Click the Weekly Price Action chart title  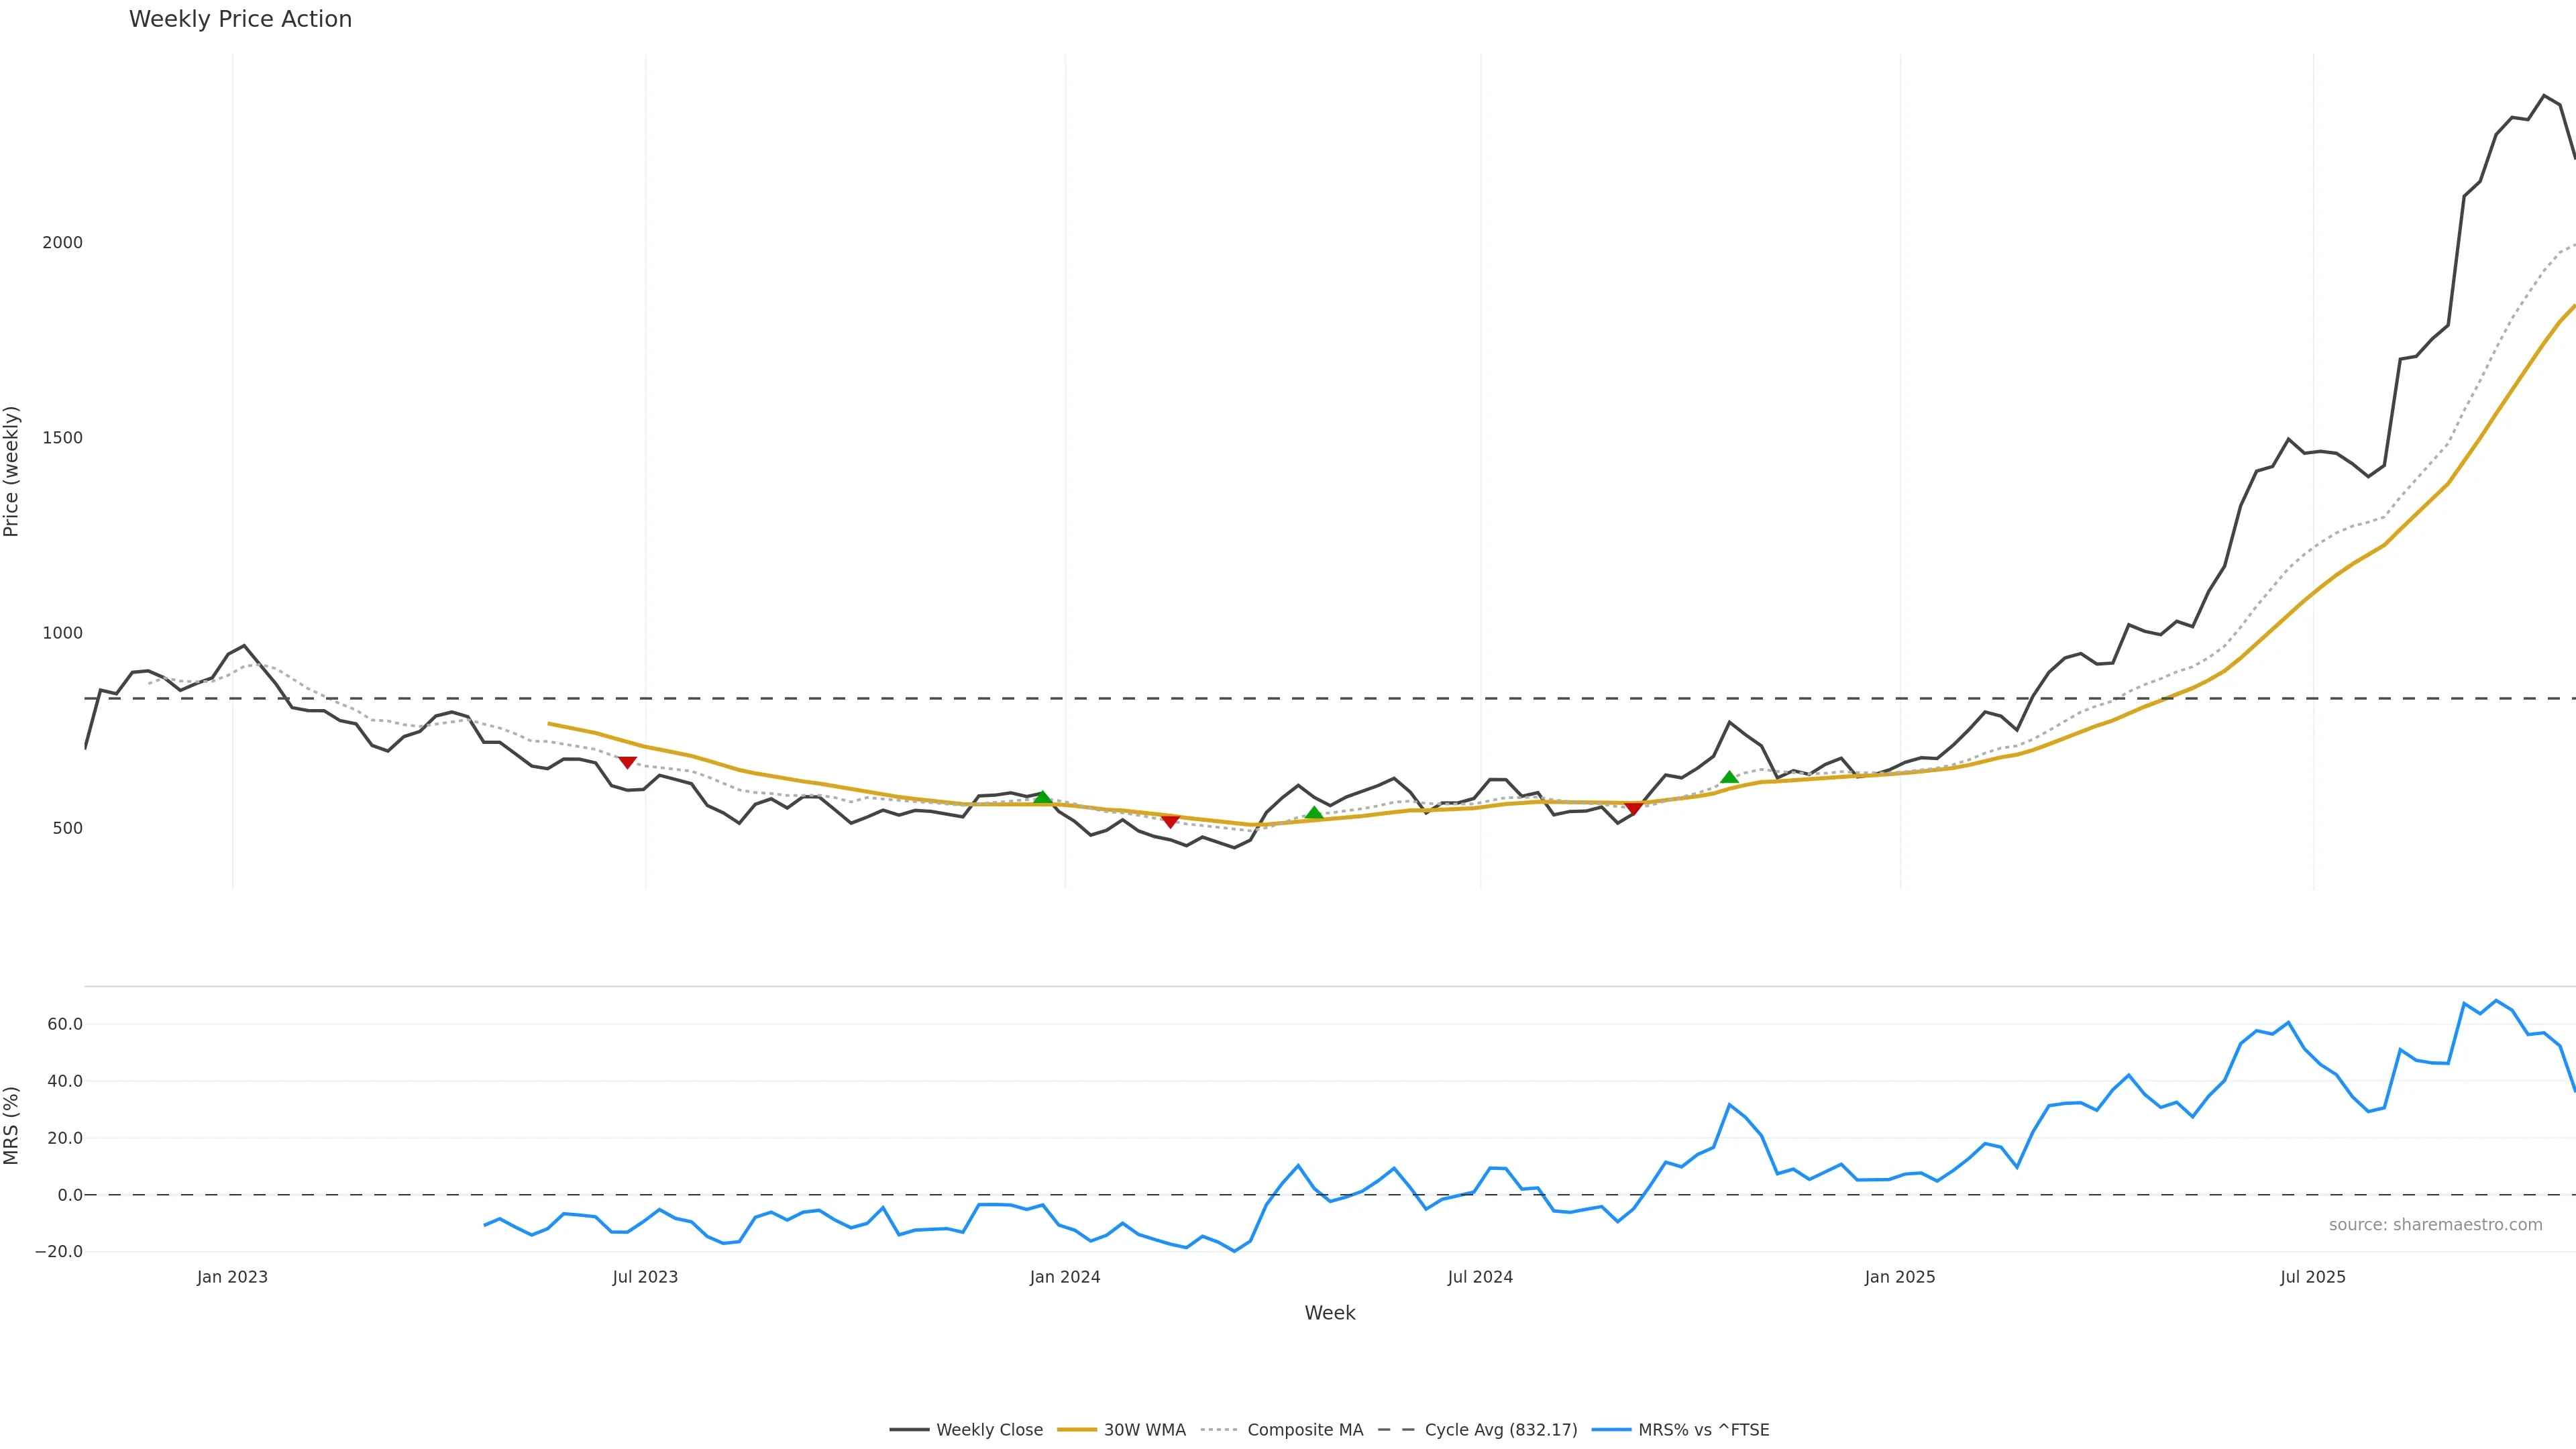[240, 19]
